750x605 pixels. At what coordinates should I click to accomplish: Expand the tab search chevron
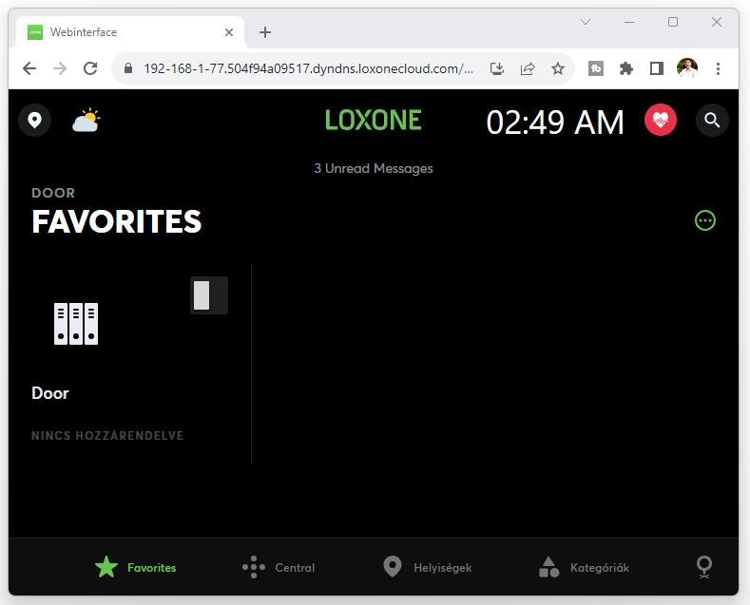point(586,22)
